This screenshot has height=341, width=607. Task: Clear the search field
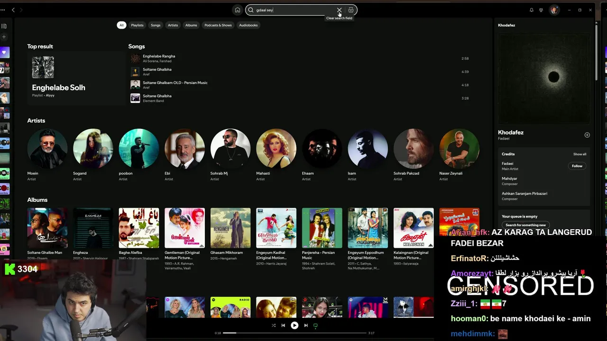click(x=339, y=10)
